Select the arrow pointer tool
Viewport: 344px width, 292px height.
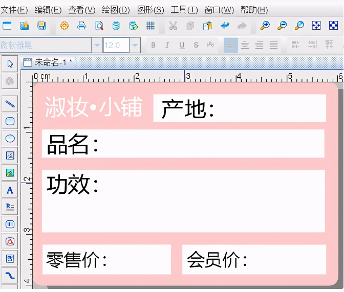(x=10, y=64)
